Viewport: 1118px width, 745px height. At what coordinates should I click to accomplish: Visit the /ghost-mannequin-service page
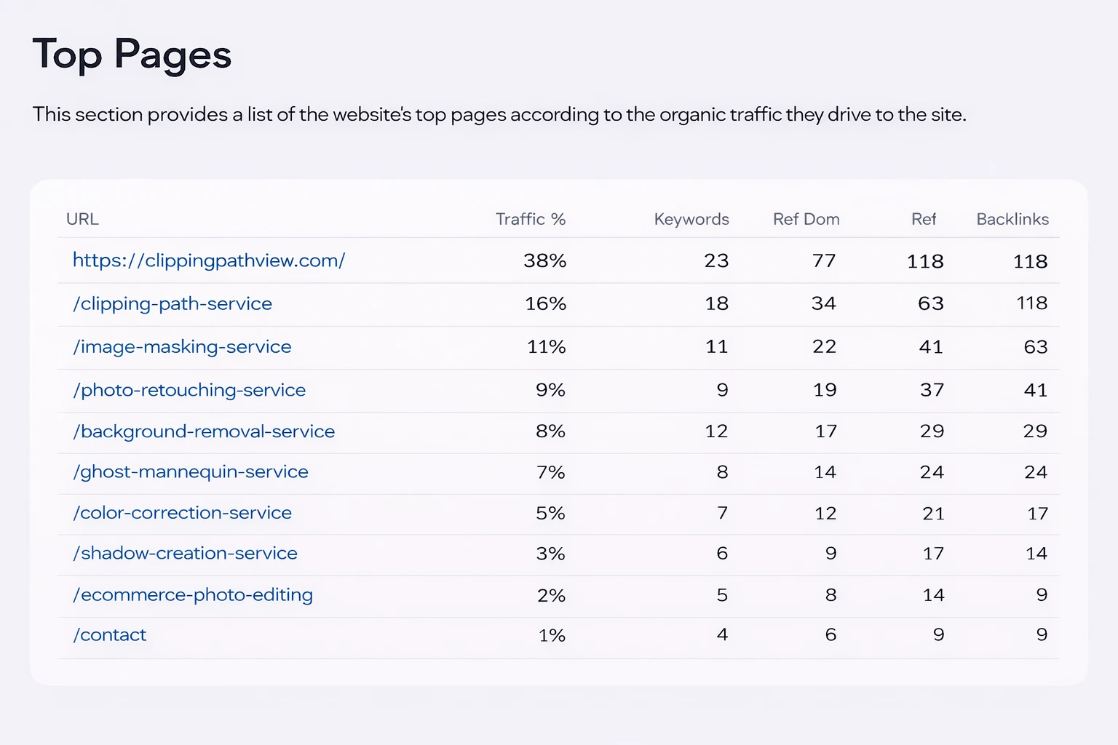point(190,472)
